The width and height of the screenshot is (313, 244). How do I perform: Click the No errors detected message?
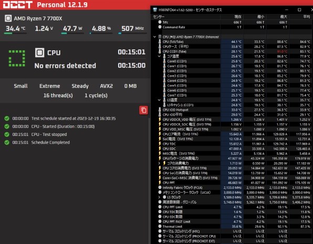(x=65, y=66)
